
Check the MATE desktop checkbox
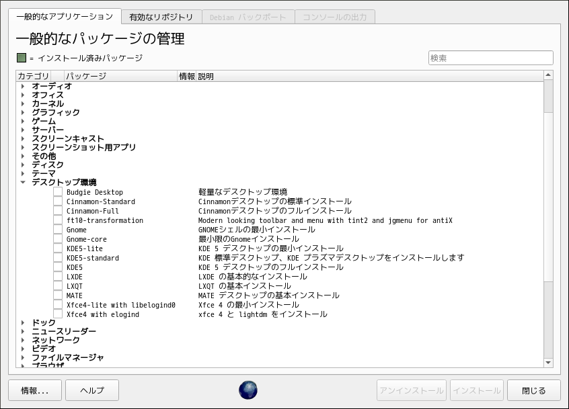(58, 296)
